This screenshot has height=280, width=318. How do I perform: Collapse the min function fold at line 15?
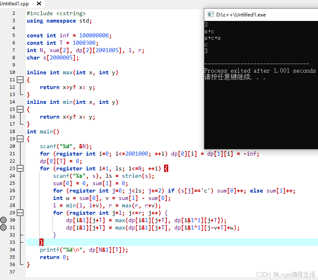(20, 109)
